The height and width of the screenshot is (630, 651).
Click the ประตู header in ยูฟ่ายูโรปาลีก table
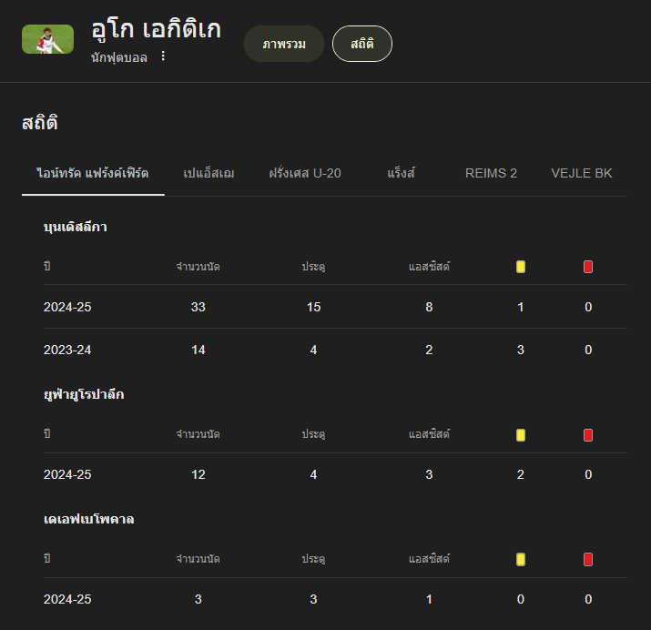coord(313,434)
